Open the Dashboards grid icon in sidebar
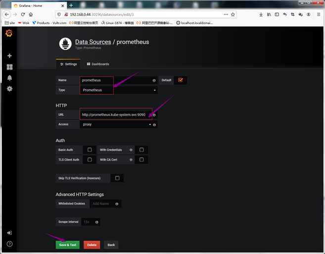The height and width of the screenshot is (254, 325). (x=9, y=67)
